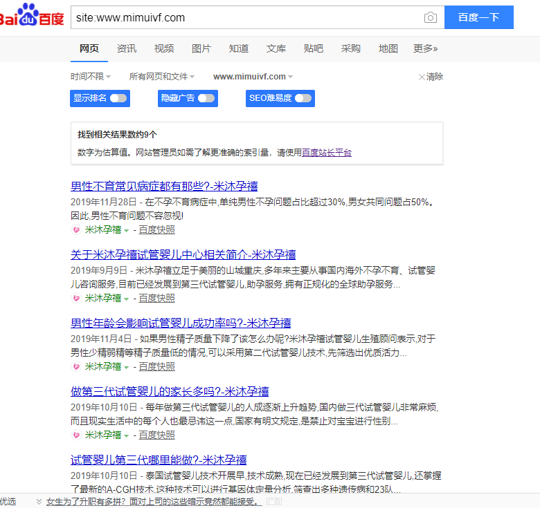540x508 pixels.
Task: Open result 男性不育常见病症都有那些?
Action: (x=164, y=187)
